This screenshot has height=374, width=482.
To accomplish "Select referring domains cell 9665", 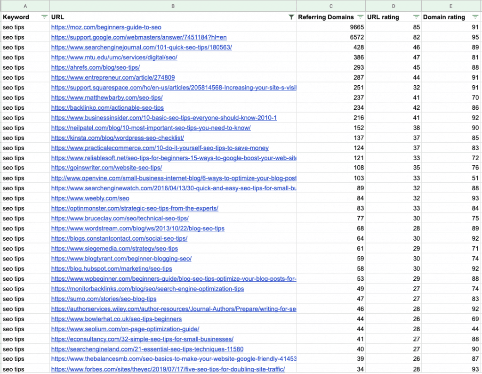I will [x=331, y=27].
